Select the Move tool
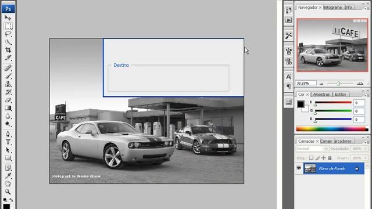Image resolution: width=372 pixels, height=209 pixels. click(x=8, y=18)
